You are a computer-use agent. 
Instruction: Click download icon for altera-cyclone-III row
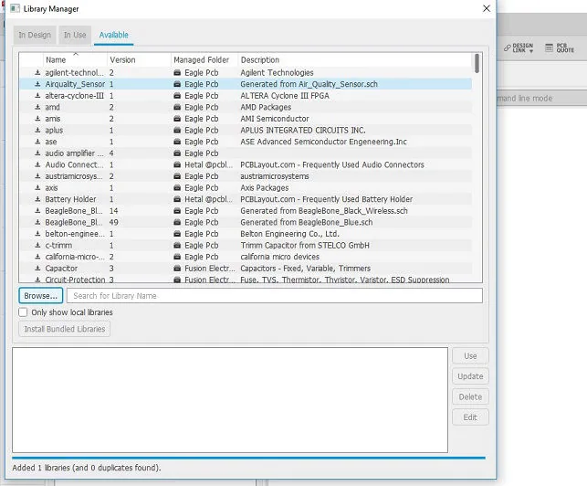tap(37, 96)
